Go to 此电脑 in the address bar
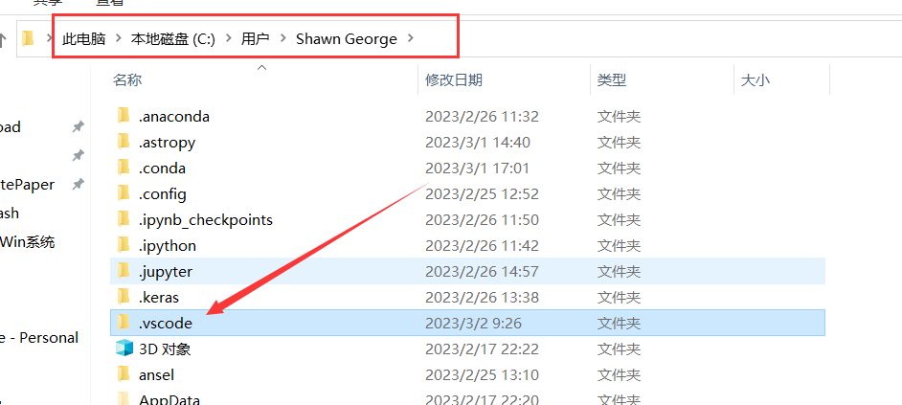Screen dimensions: 902x405 (x=84, y=39)
